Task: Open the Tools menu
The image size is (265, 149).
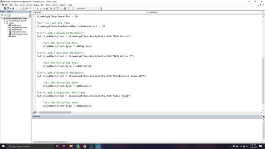Action: [x=48, y=5]
